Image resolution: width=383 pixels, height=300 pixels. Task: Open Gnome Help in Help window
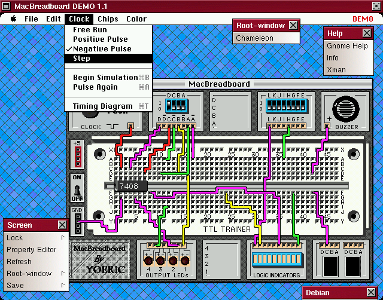pyautogui.click(x=348, y=46)
